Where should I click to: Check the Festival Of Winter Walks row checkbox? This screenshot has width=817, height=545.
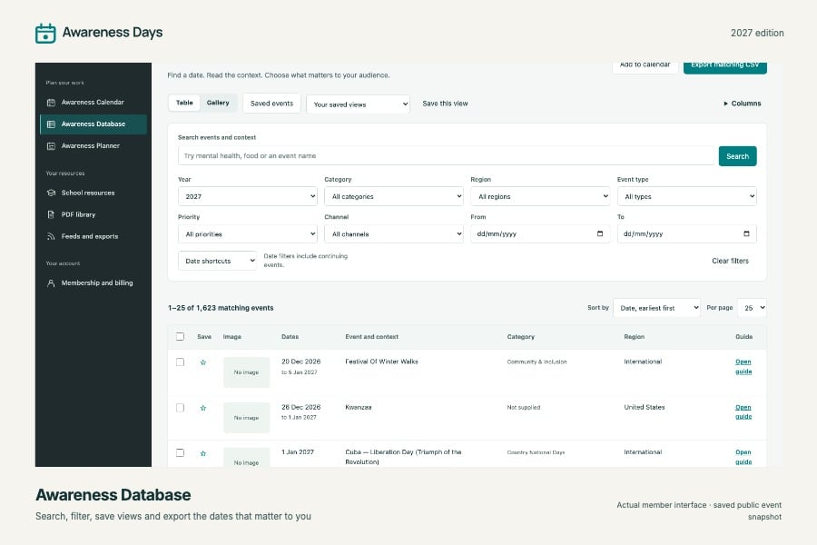click(x=181, y=362)
